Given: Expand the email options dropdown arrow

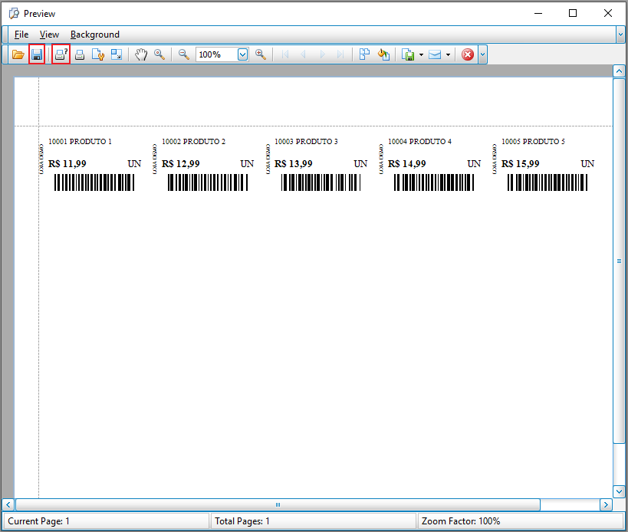Looking at the screenshot, I should pos(448,55).
